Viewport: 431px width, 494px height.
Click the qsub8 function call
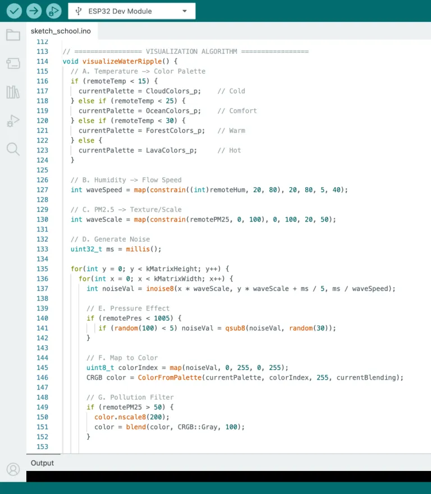tap(235, 328)
